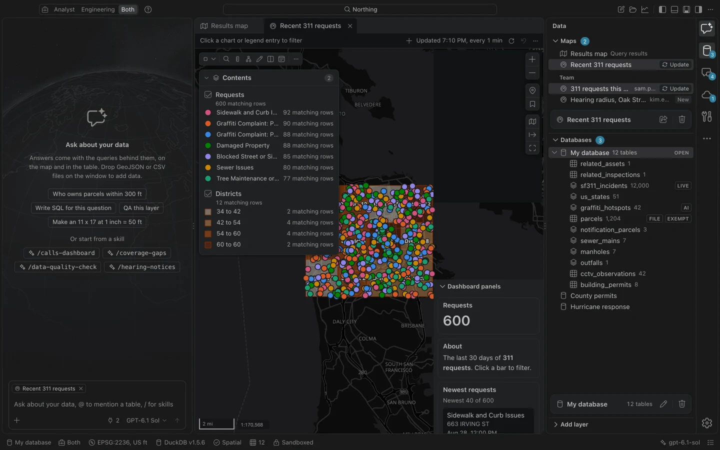Open the attribute table icon in map toolbar
The image size is (720, 450).
(281, 59)
